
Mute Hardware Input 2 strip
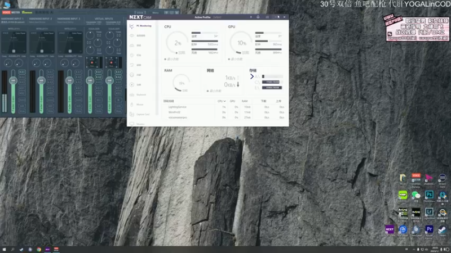[50, 111]
